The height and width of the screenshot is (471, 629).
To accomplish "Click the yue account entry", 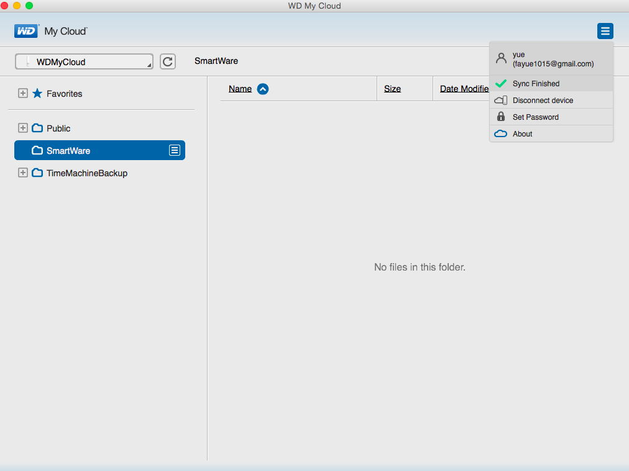I will coord(551,59).
